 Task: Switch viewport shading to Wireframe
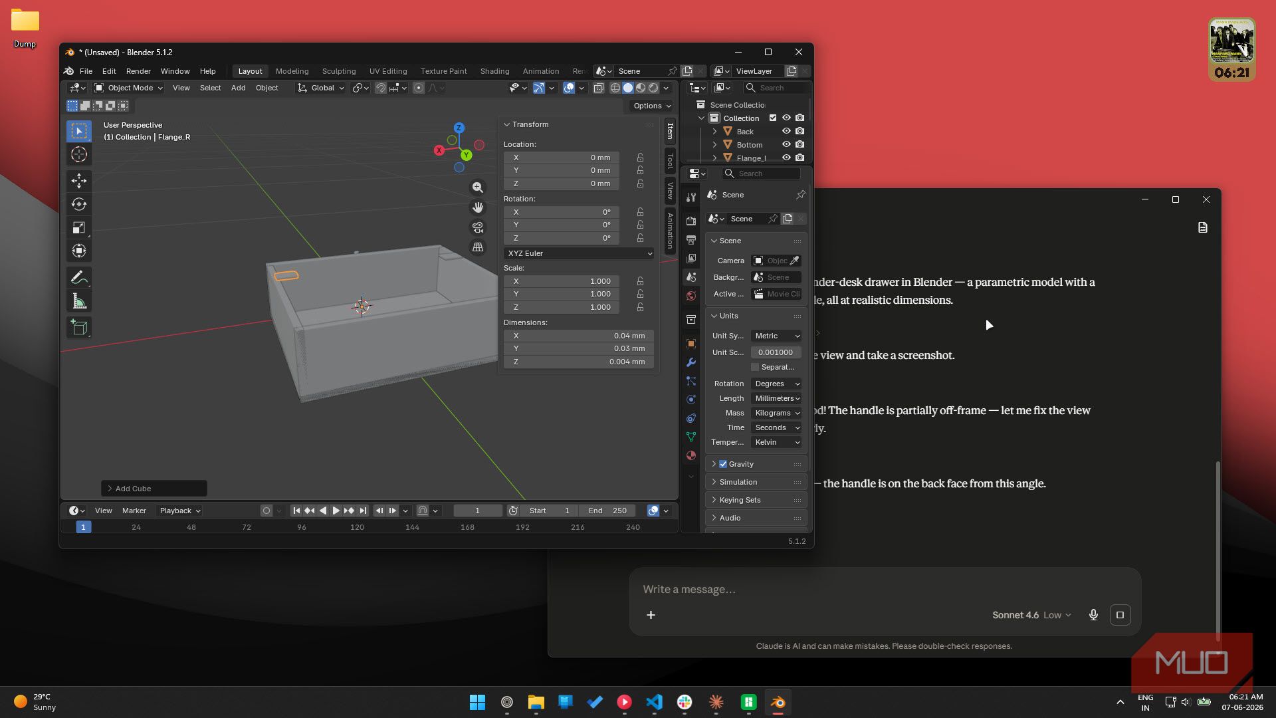tap(615, 88)
